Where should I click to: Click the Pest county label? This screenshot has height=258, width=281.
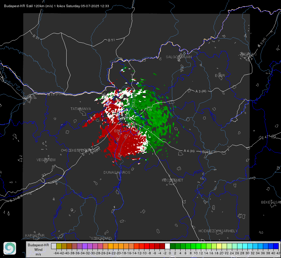pyautogui.click(x=198, y=173)
